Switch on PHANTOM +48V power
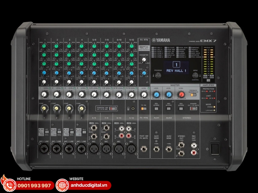 click(x=112, y=108)
